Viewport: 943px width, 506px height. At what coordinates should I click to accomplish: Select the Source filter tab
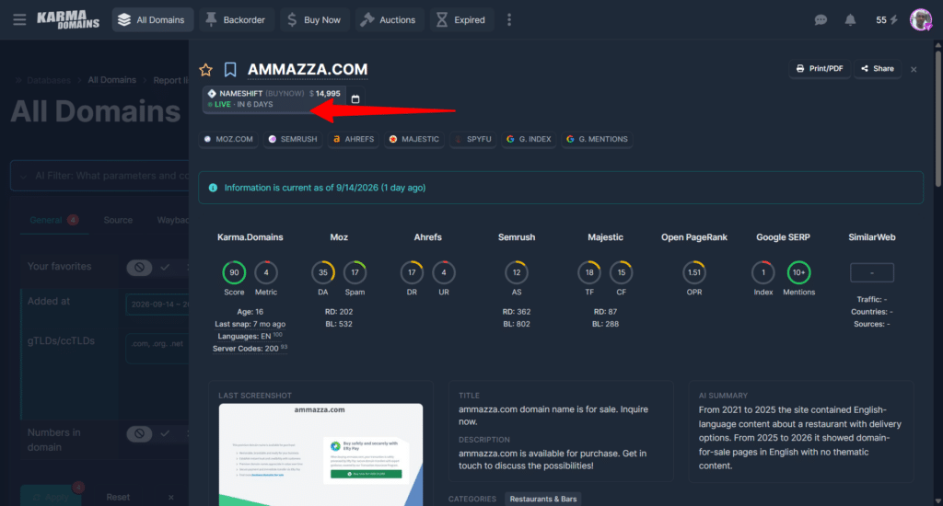coord(118,220)
